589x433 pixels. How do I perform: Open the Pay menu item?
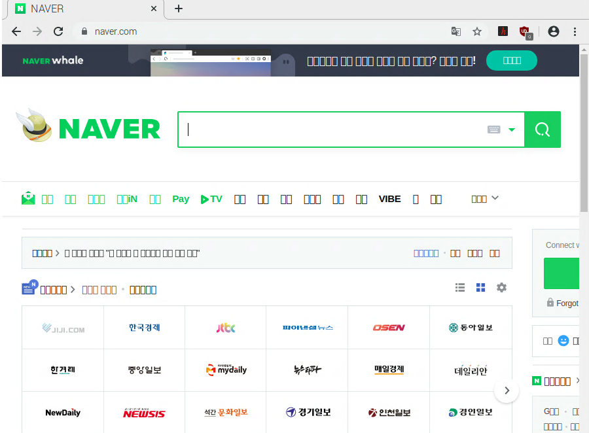pyautogui.click(x=181, y=199)
